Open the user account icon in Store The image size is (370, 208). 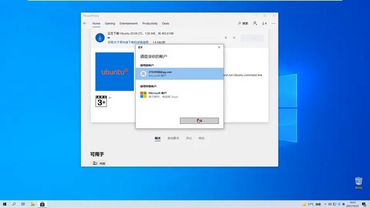(255, 23)
